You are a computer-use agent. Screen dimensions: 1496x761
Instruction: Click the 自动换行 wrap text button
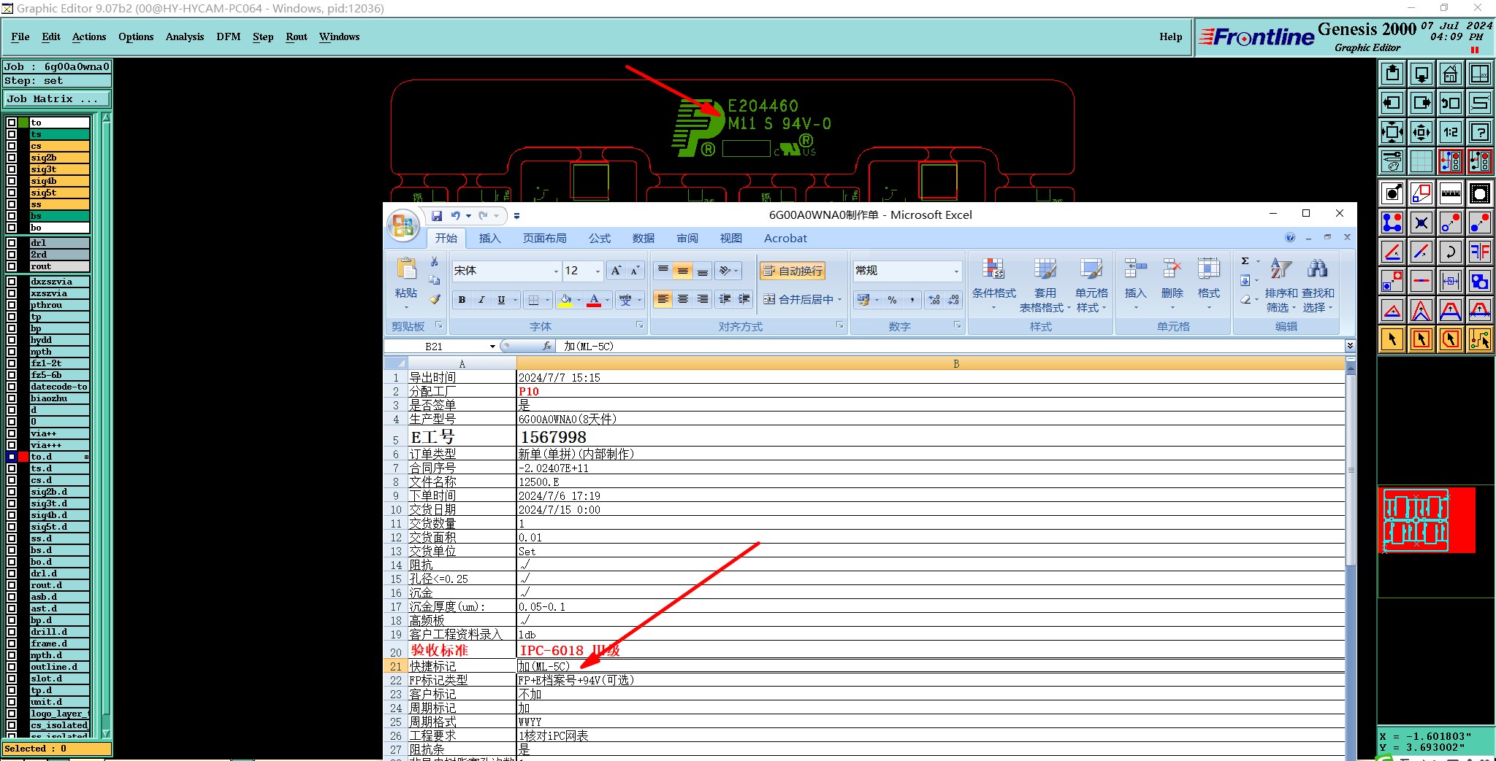pos(793,271)
